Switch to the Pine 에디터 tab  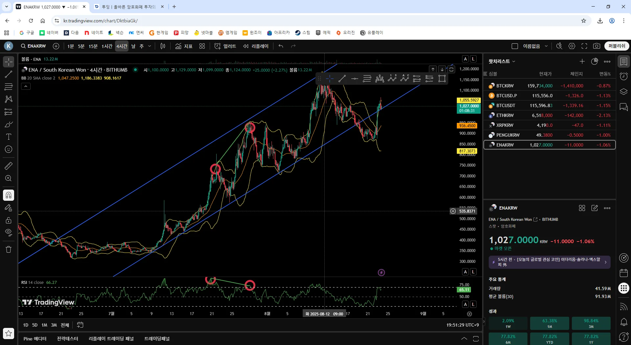point(35,339)
